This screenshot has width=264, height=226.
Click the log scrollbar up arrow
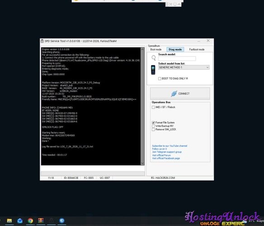[x=142, y=49]
